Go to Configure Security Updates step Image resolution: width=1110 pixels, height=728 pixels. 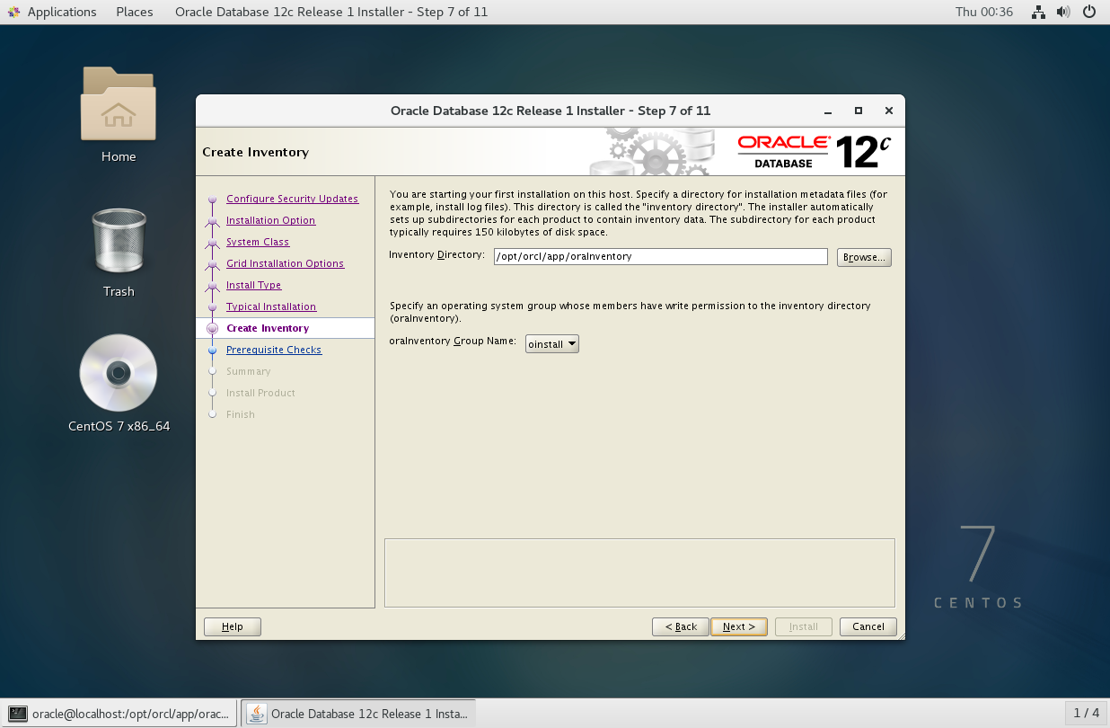click(292, 199)
